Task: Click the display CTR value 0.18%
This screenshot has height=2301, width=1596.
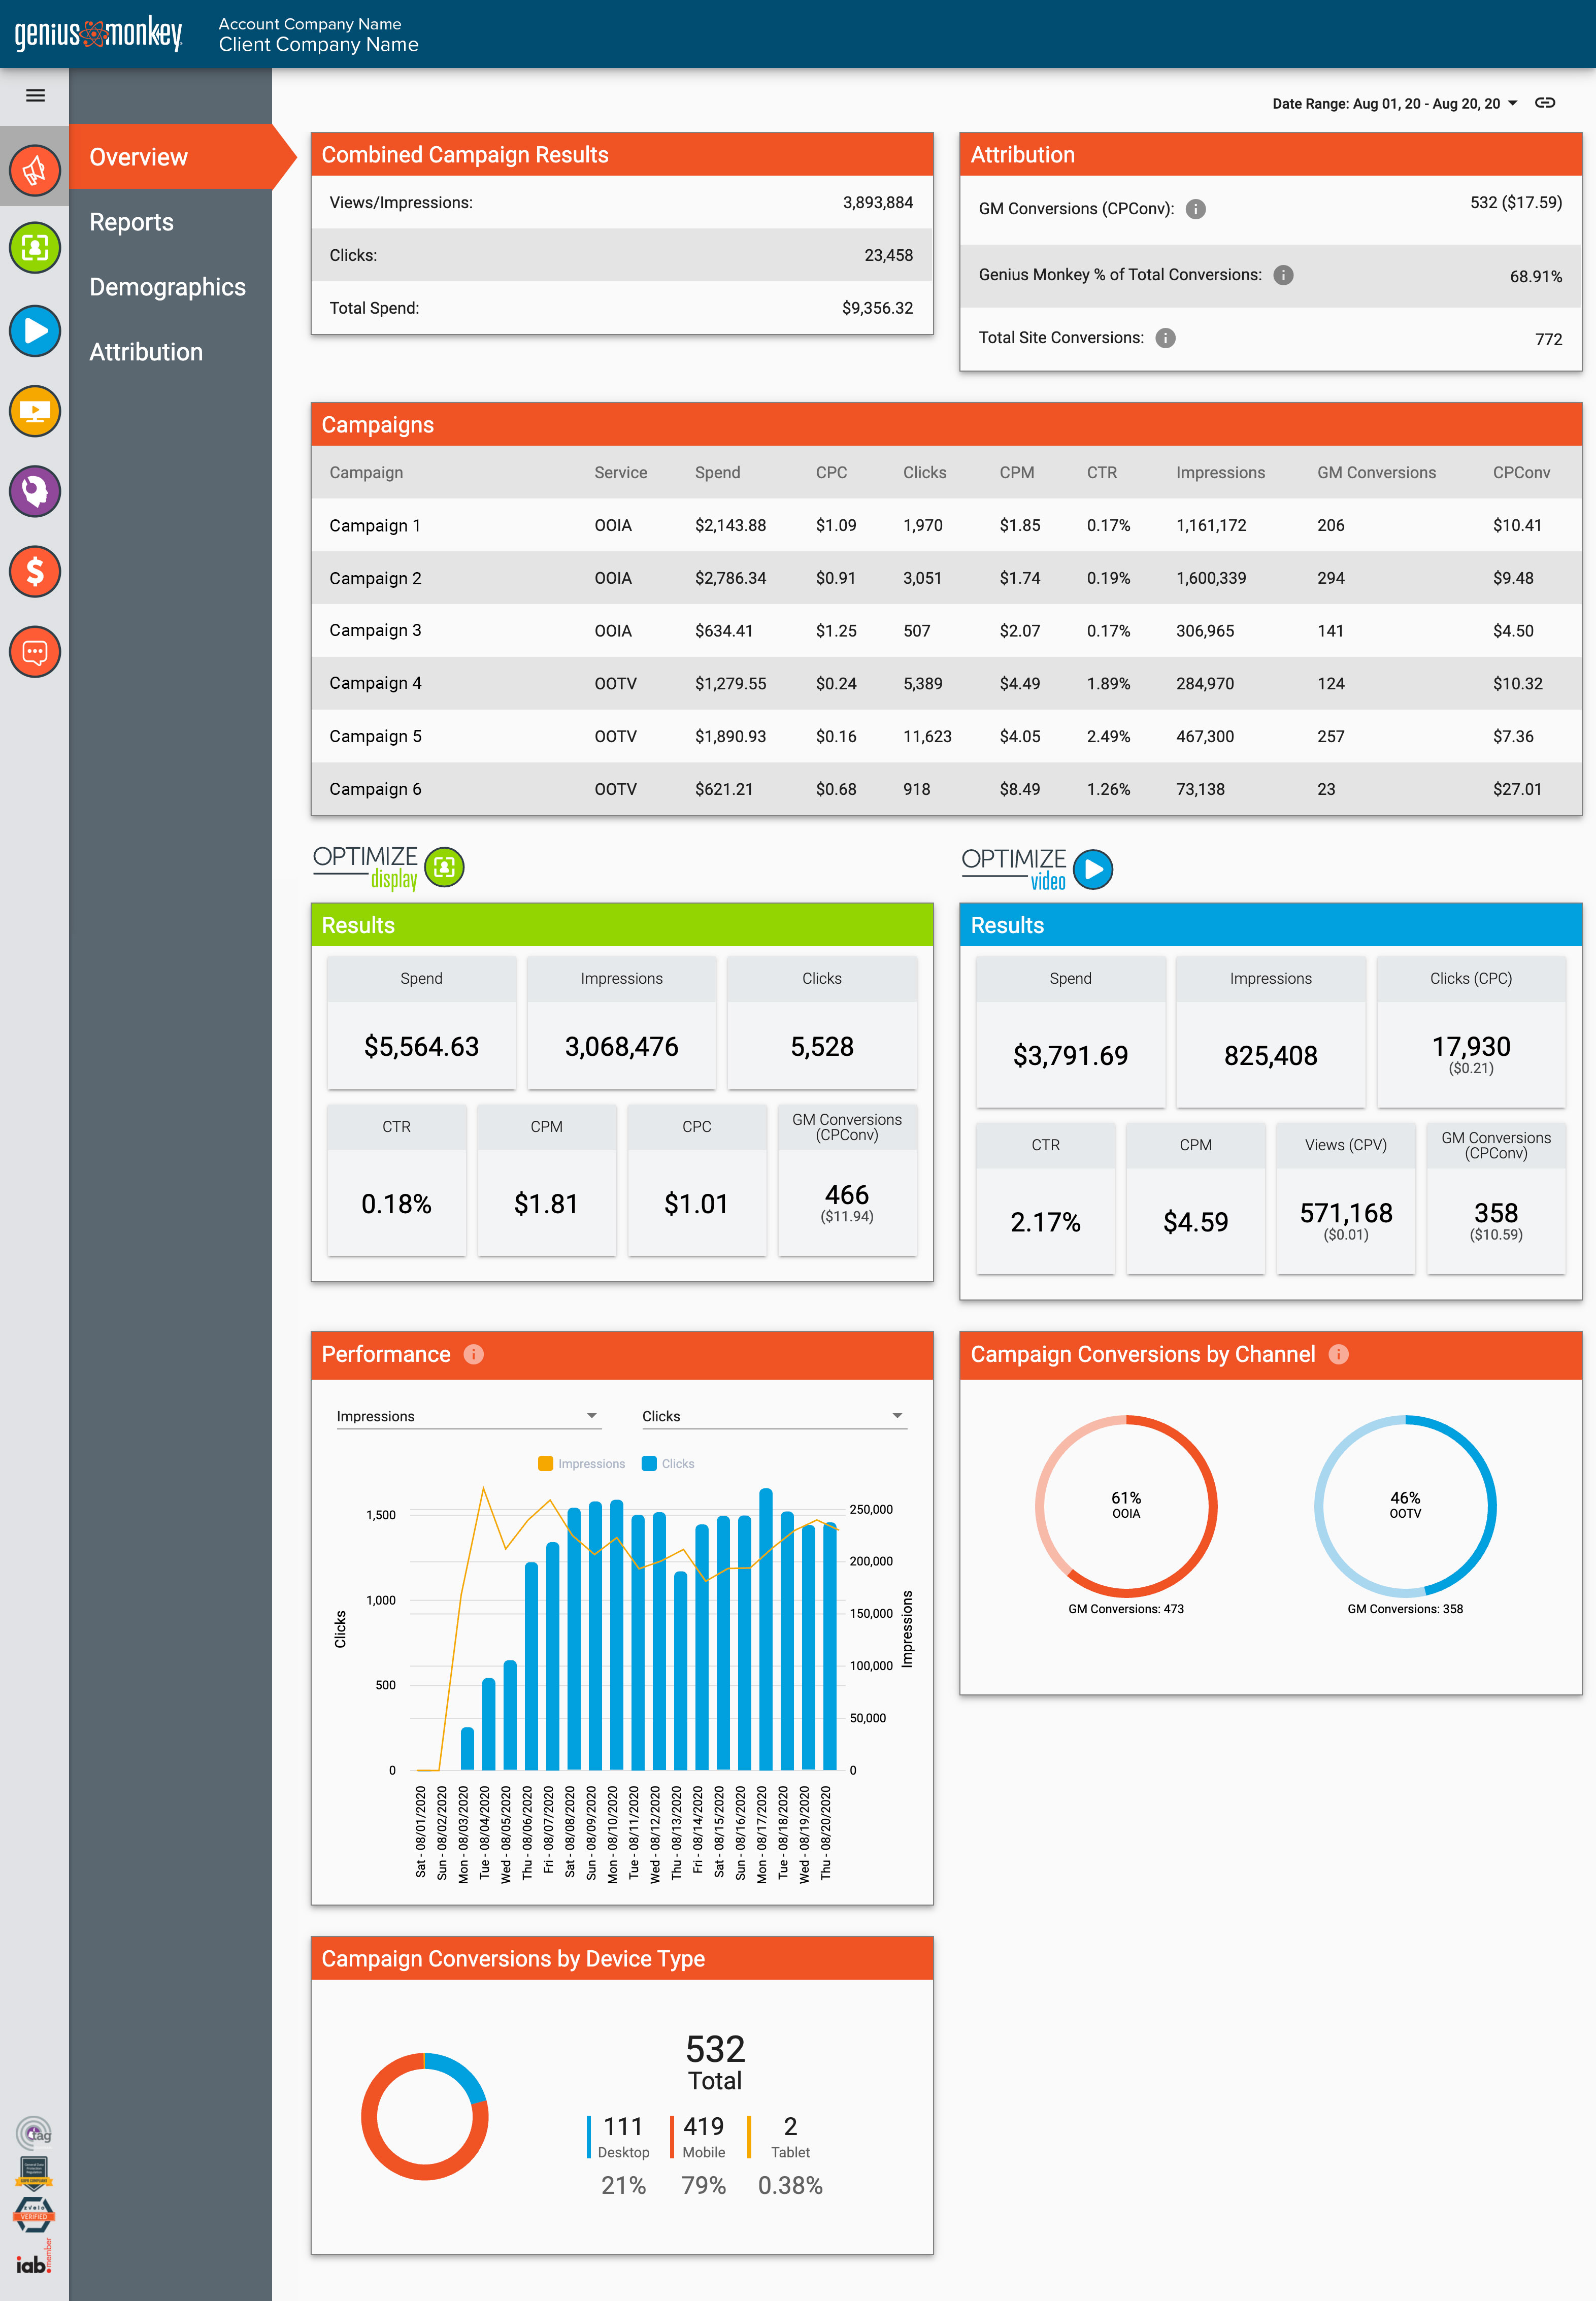Action: [x=396, y=1204]
